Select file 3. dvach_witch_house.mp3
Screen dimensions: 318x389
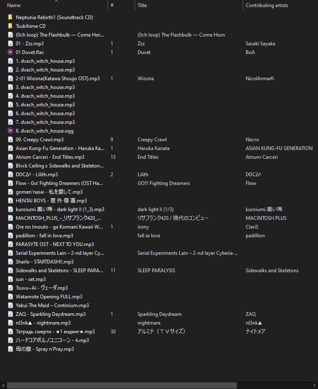click(x=45, y=87)
